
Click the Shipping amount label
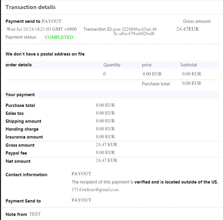point(23,121)
